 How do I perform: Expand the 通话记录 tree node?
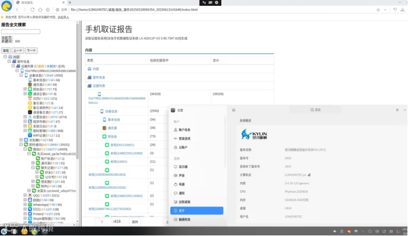(25, 94)
